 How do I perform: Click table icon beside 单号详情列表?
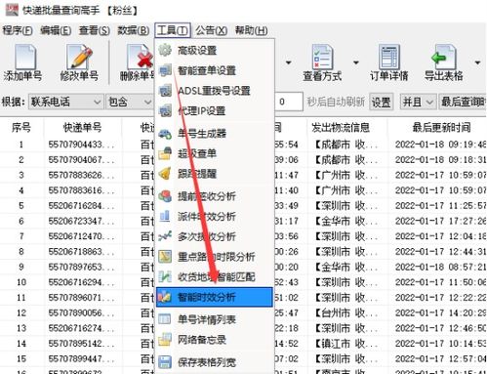(x=165, y=319)
